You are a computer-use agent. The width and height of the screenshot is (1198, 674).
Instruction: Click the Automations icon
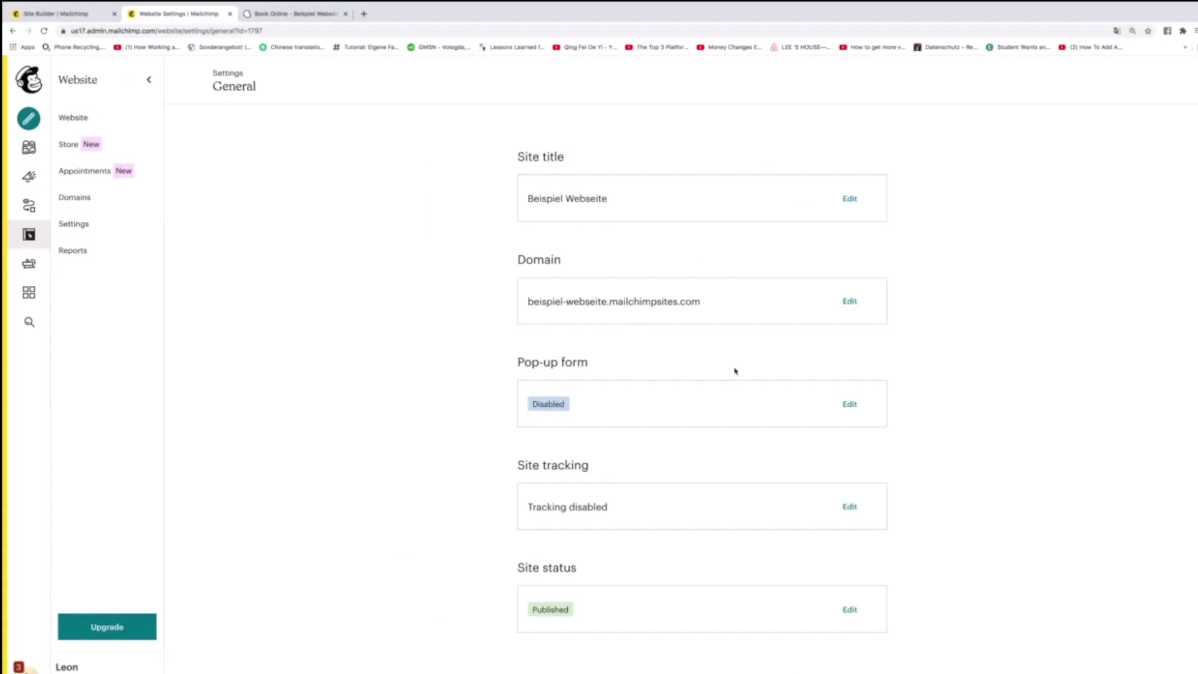29,205
